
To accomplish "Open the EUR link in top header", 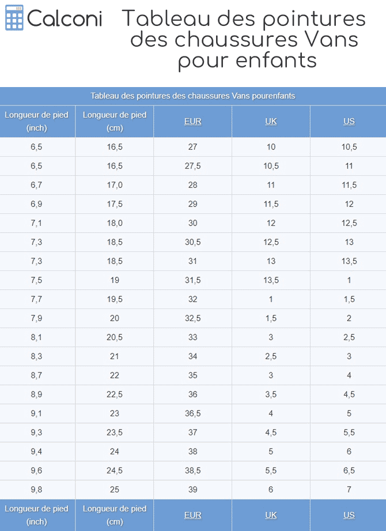I will pyautogui.click(x=192, y=121).
